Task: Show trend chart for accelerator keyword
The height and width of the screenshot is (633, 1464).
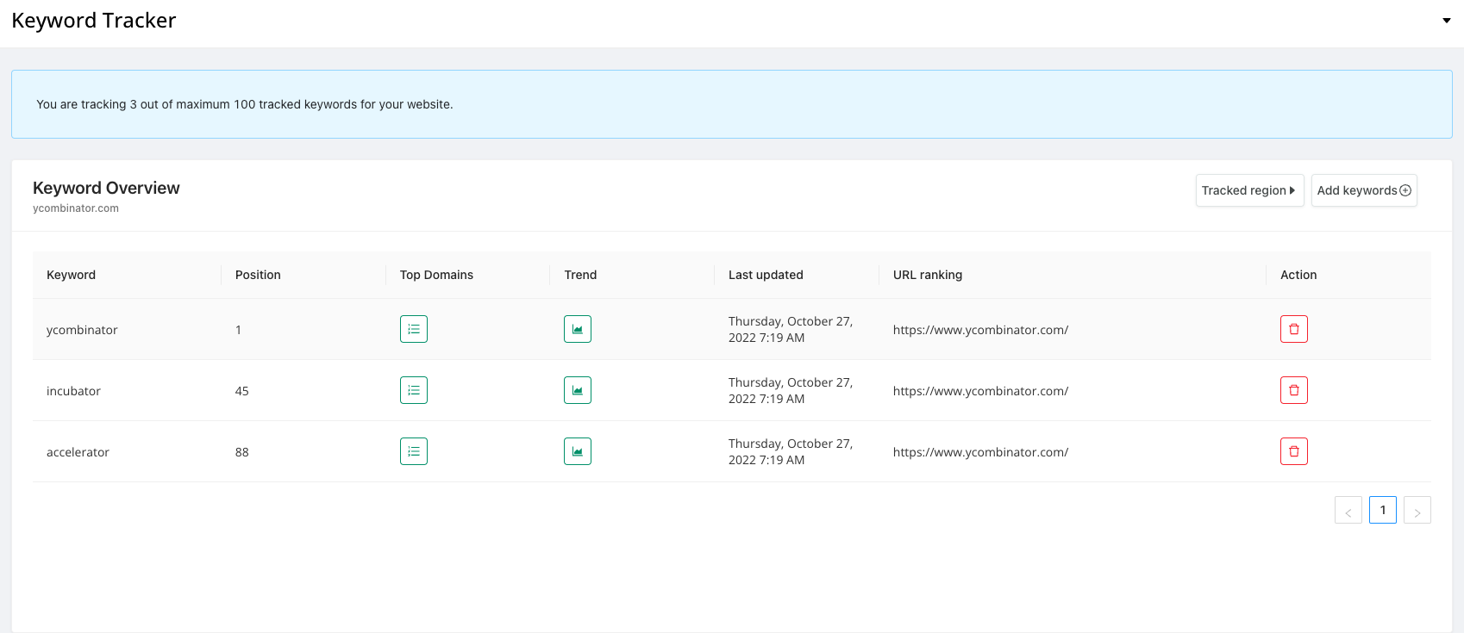Action: [578, 451]
